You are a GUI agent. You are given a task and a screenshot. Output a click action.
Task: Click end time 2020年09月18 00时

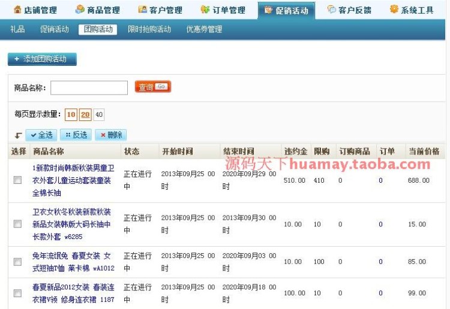[x=249, y=293]
